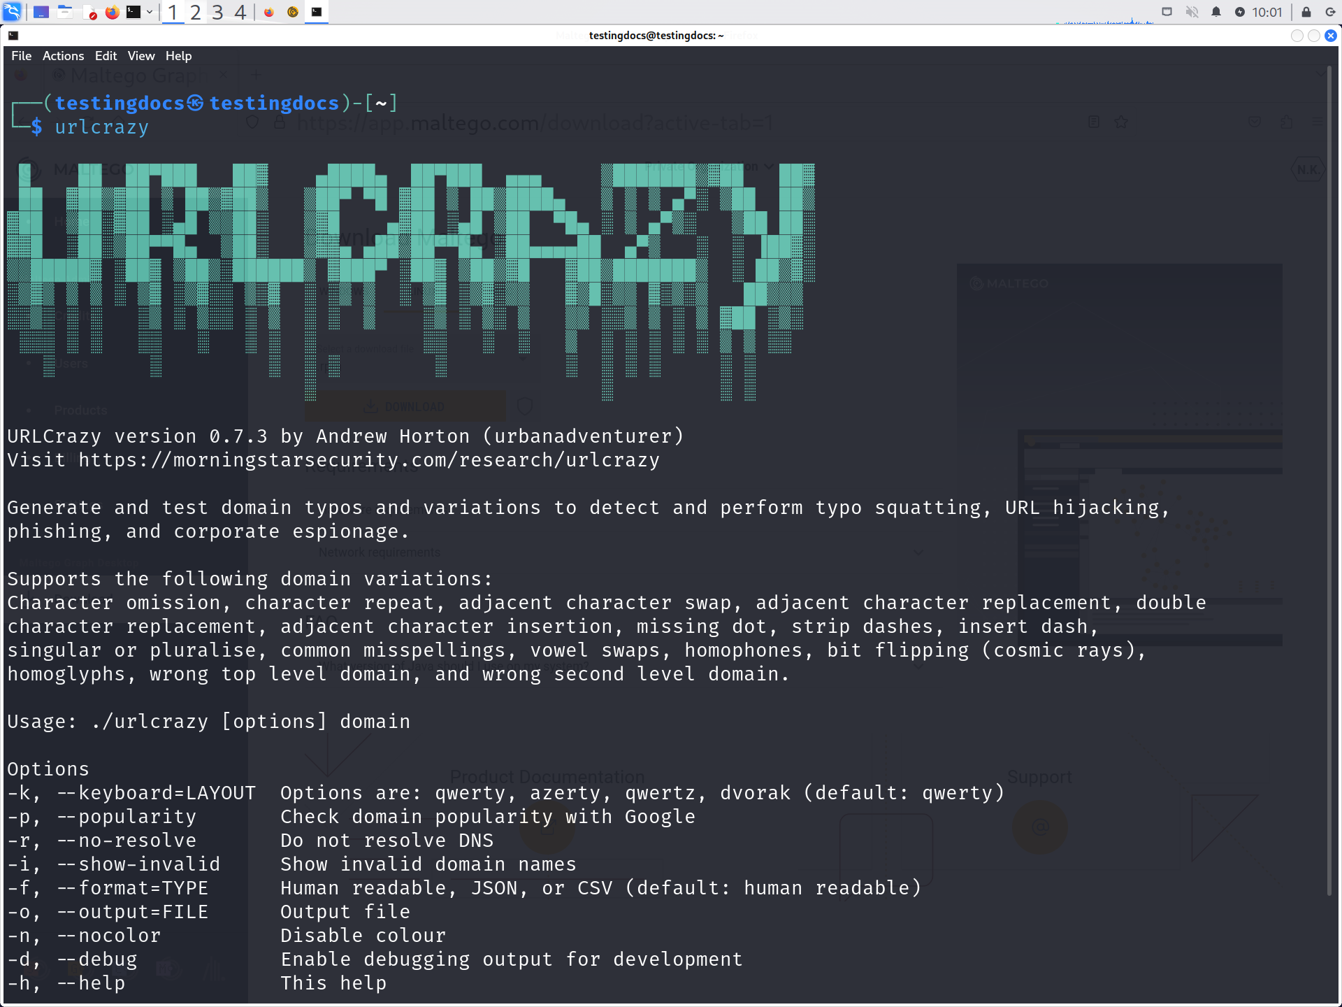
Task: Click the show desktop panel icon
Action: 41,12
